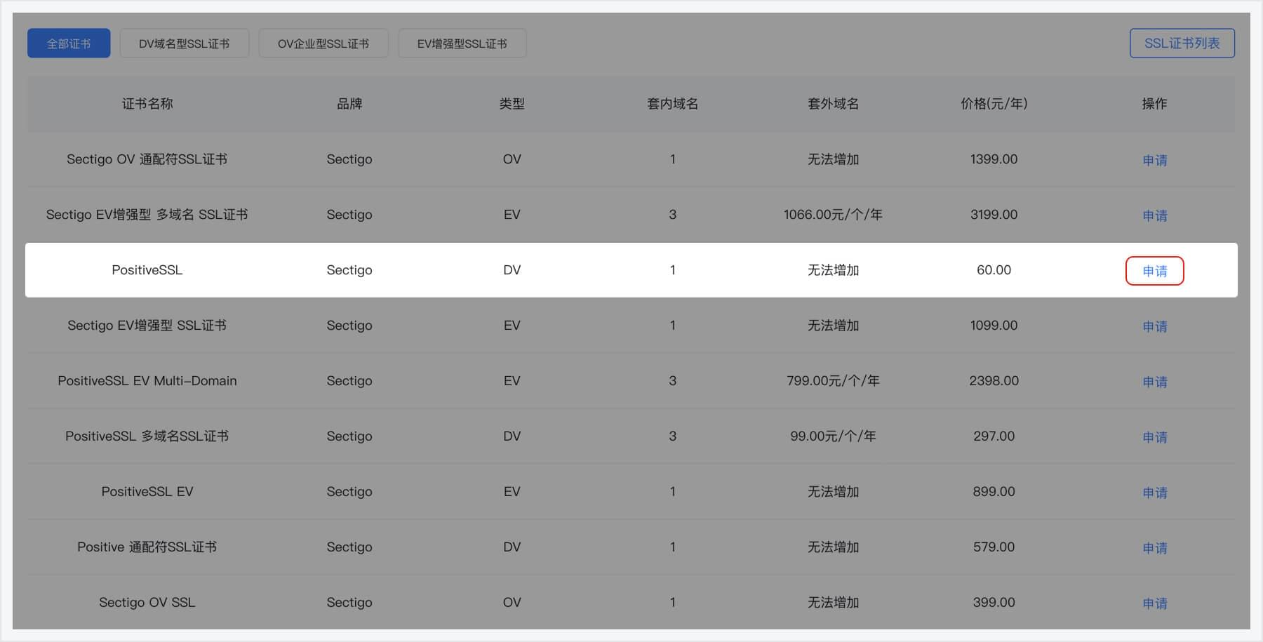Viewport: 1263px width, 642px height.
Task: Click the 899.00 price cell
Action: [x=994, y=492]
